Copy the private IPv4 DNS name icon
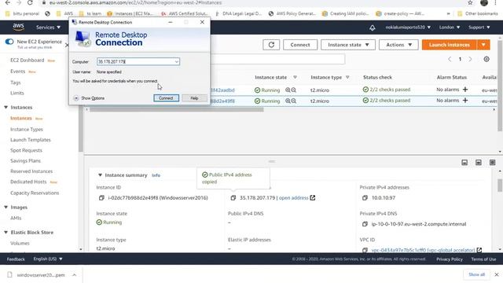Image resolution: width=503 pixels, height=283 pixels. tap(365, 224)
